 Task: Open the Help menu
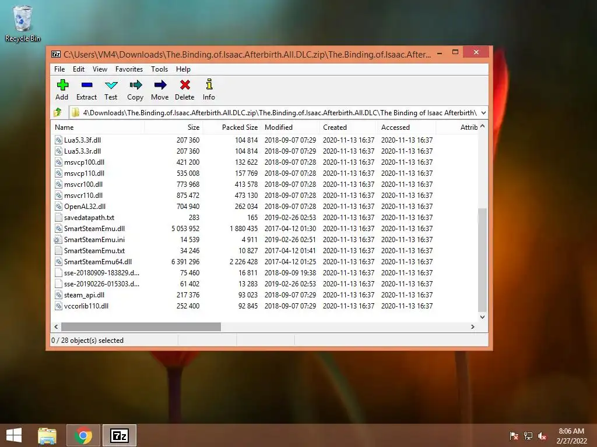pyautogui.click(x=183, y=69)
